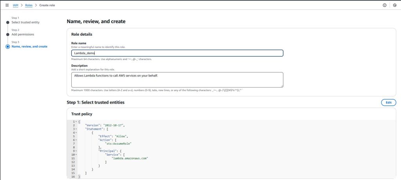The width and height of the screenshot is (401, 180).
Task: Click the Role name input field
Action: tap(177, 53)
